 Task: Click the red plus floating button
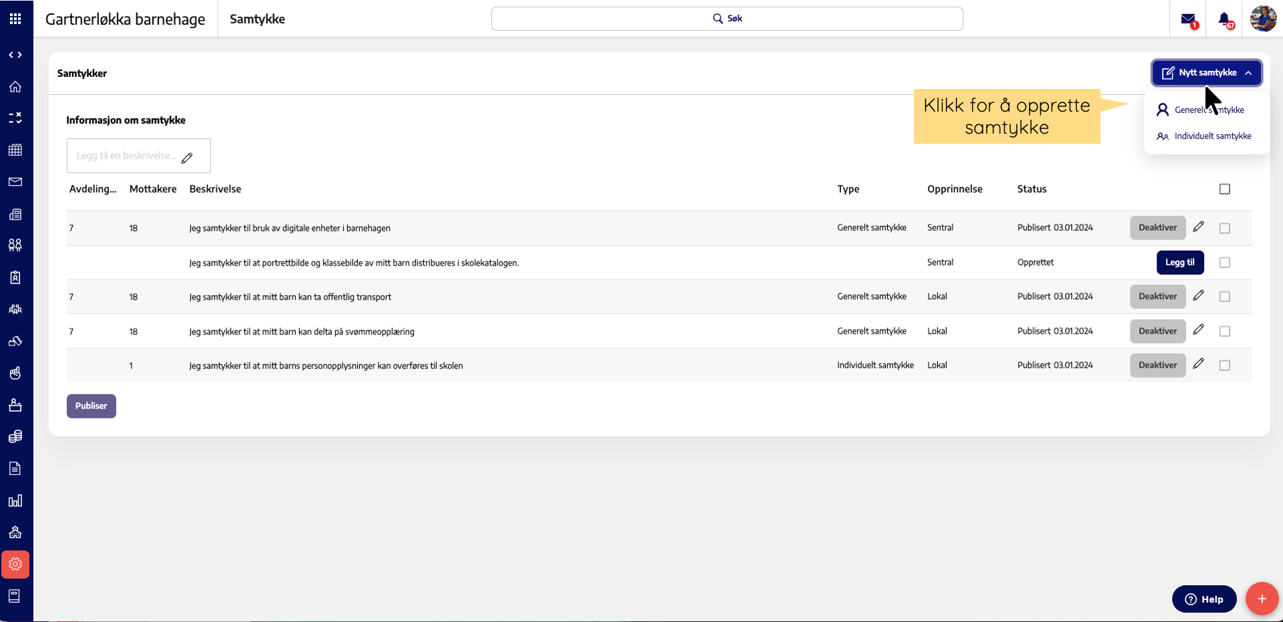coord(1262,599)
